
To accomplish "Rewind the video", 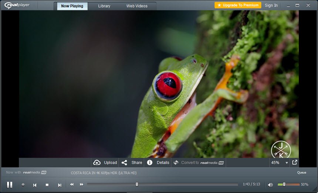I will point(72,185).
